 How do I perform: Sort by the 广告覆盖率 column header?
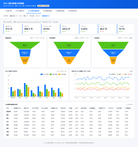128,108
